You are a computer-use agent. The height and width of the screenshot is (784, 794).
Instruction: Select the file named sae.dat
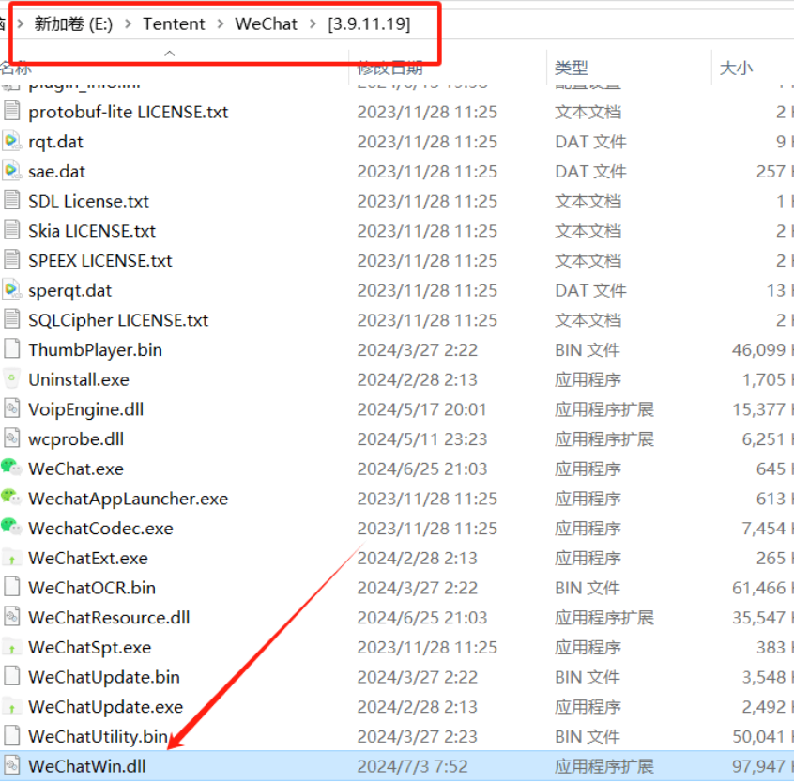(x=56, y=171)
